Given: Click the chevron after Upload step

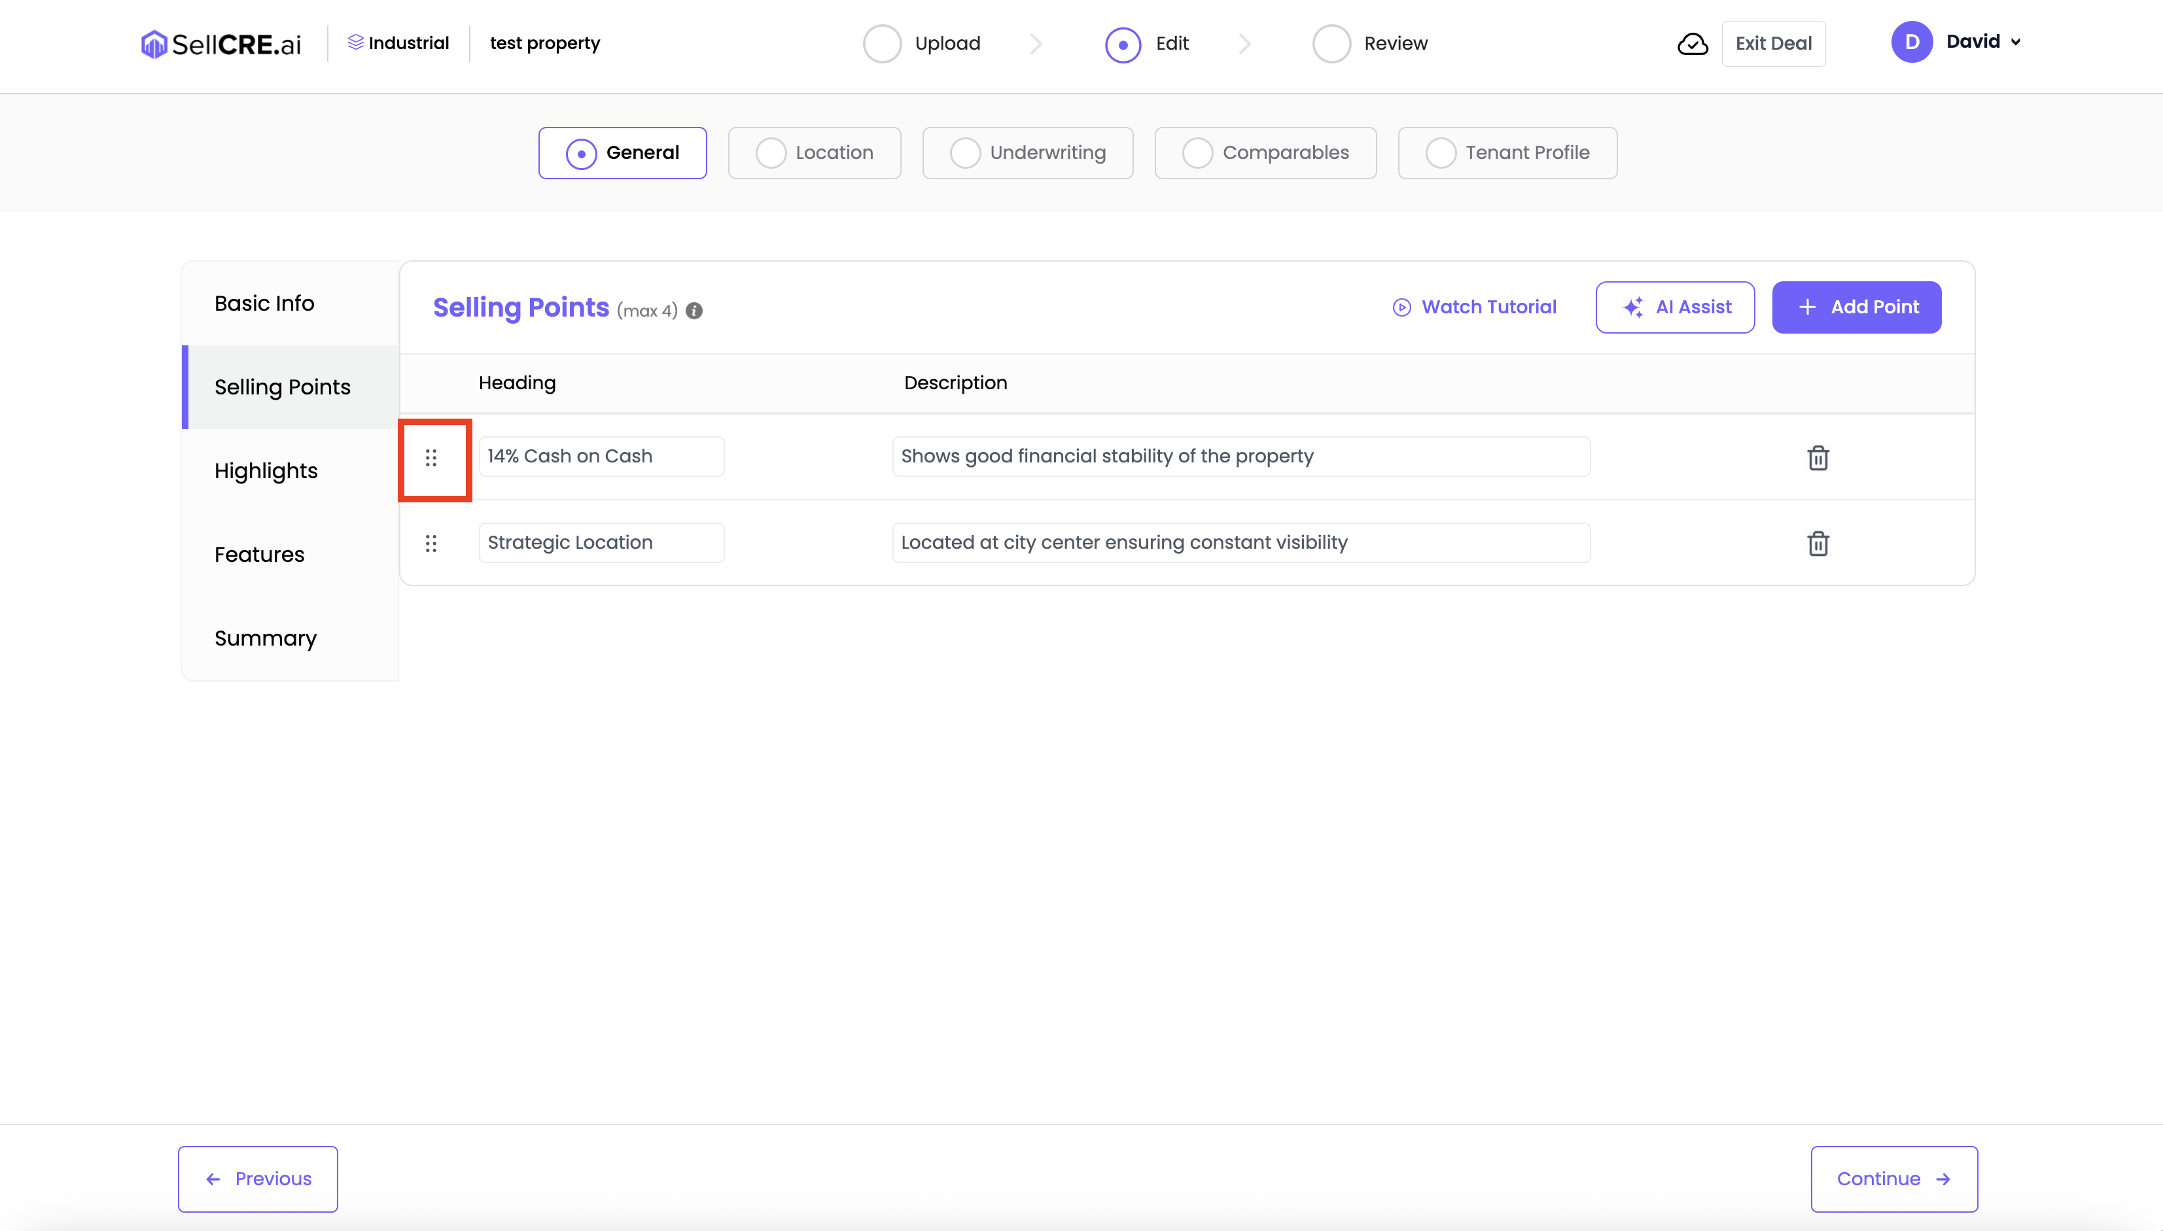Looking at the screenshot, I should 1036,44.
